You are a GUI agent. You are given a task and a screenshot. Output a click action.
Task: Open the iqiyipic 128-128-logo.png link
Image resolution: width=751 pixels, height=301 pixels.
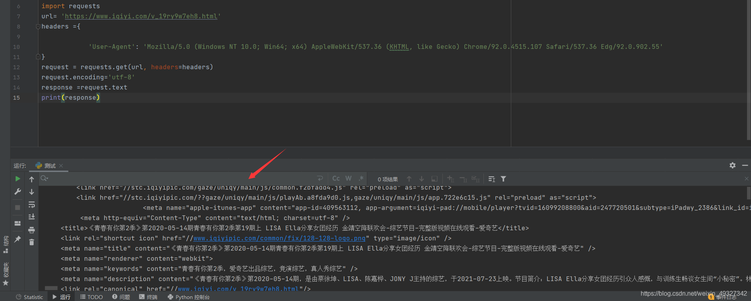(x=279, y=238)
